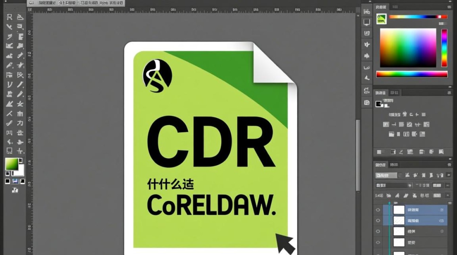457x255 pixels.
Task: Open the third icon in the collapsed panel strip
Action: [367, 33]
